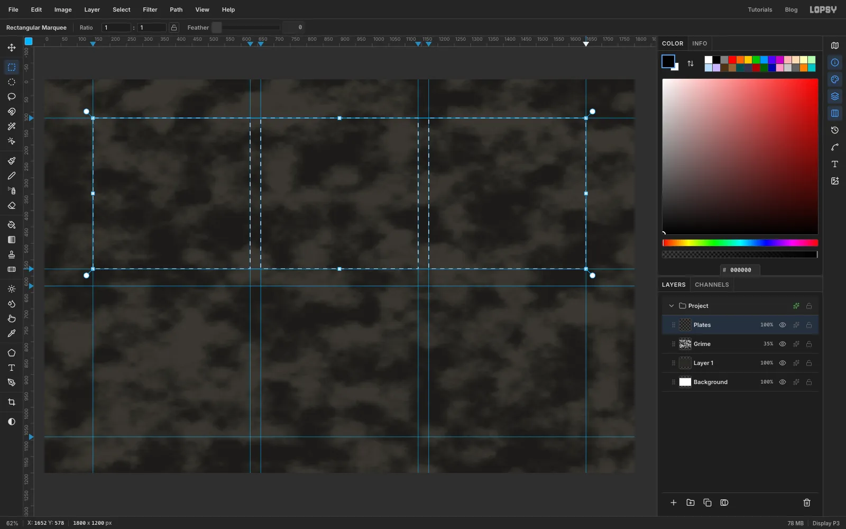This screenshot has width=846, height=529.
Task: Hide the Plates layer
Action: [783, 325]
